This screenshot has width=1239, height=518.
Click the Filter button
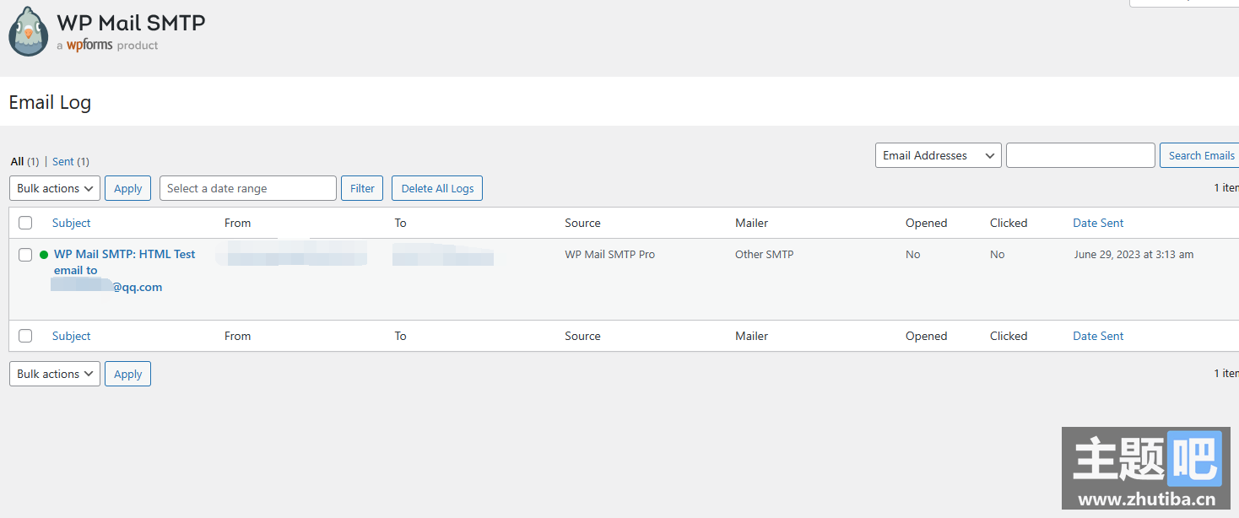click(x=362, y=188)
